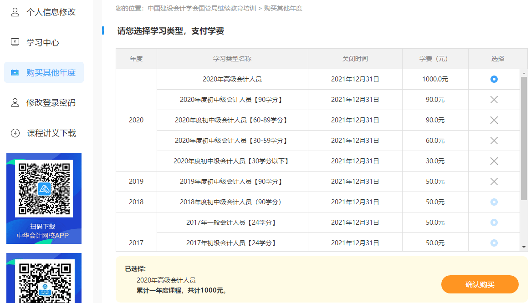
Task: Select the 2018年度初中级会计人员 radio button
Action: click(x=494, y=202)
